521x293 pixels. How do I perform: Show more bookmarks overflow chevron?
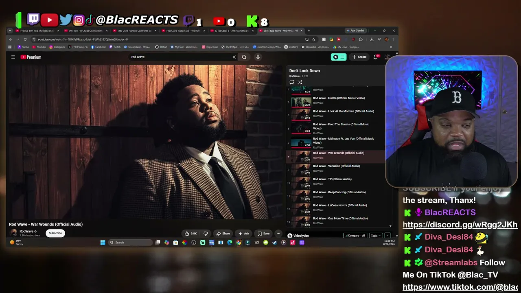click(391, 47)
